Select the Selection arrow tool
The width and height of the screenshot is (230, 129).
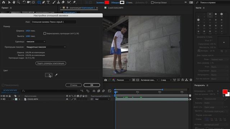click(9, 2)
